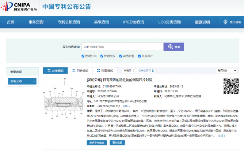Click the 查询 search button with magnifier icon
This screenshot has height=152, width=244.
point(173,47)
